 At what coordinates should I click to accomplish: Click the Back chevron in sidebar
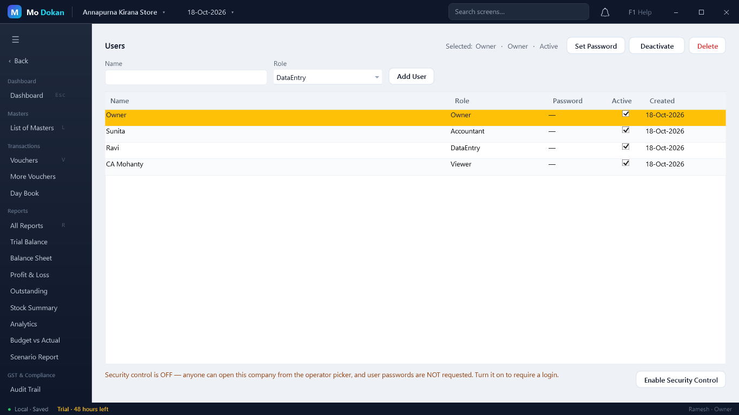pyautogui.click(x=10, y=61)
